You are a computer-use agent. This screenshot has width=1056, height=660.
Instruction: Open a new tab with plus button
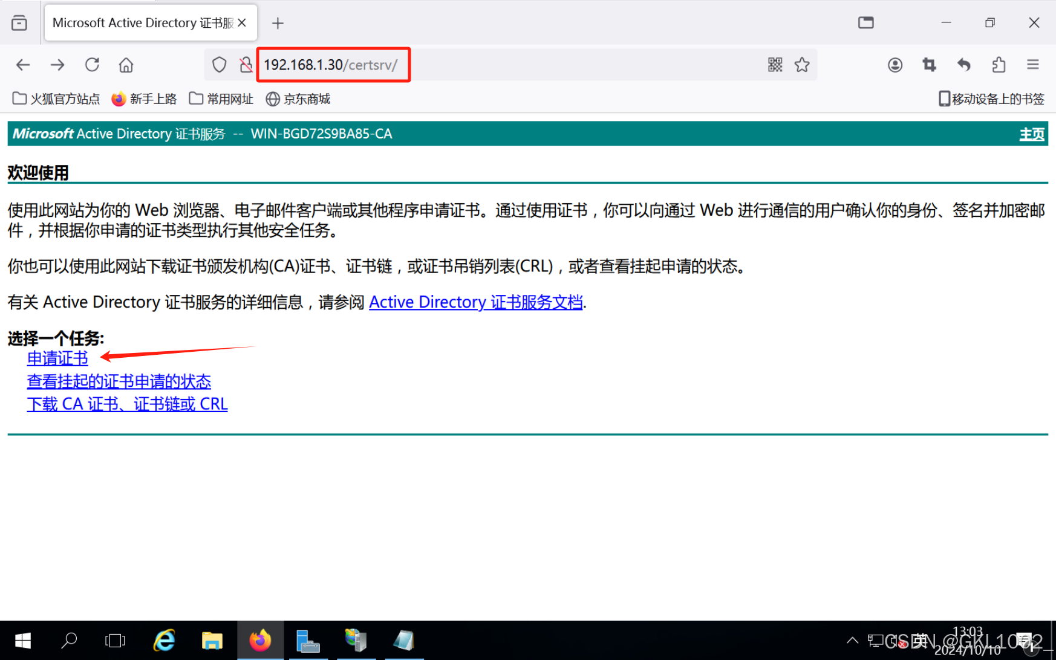point(278,23)
